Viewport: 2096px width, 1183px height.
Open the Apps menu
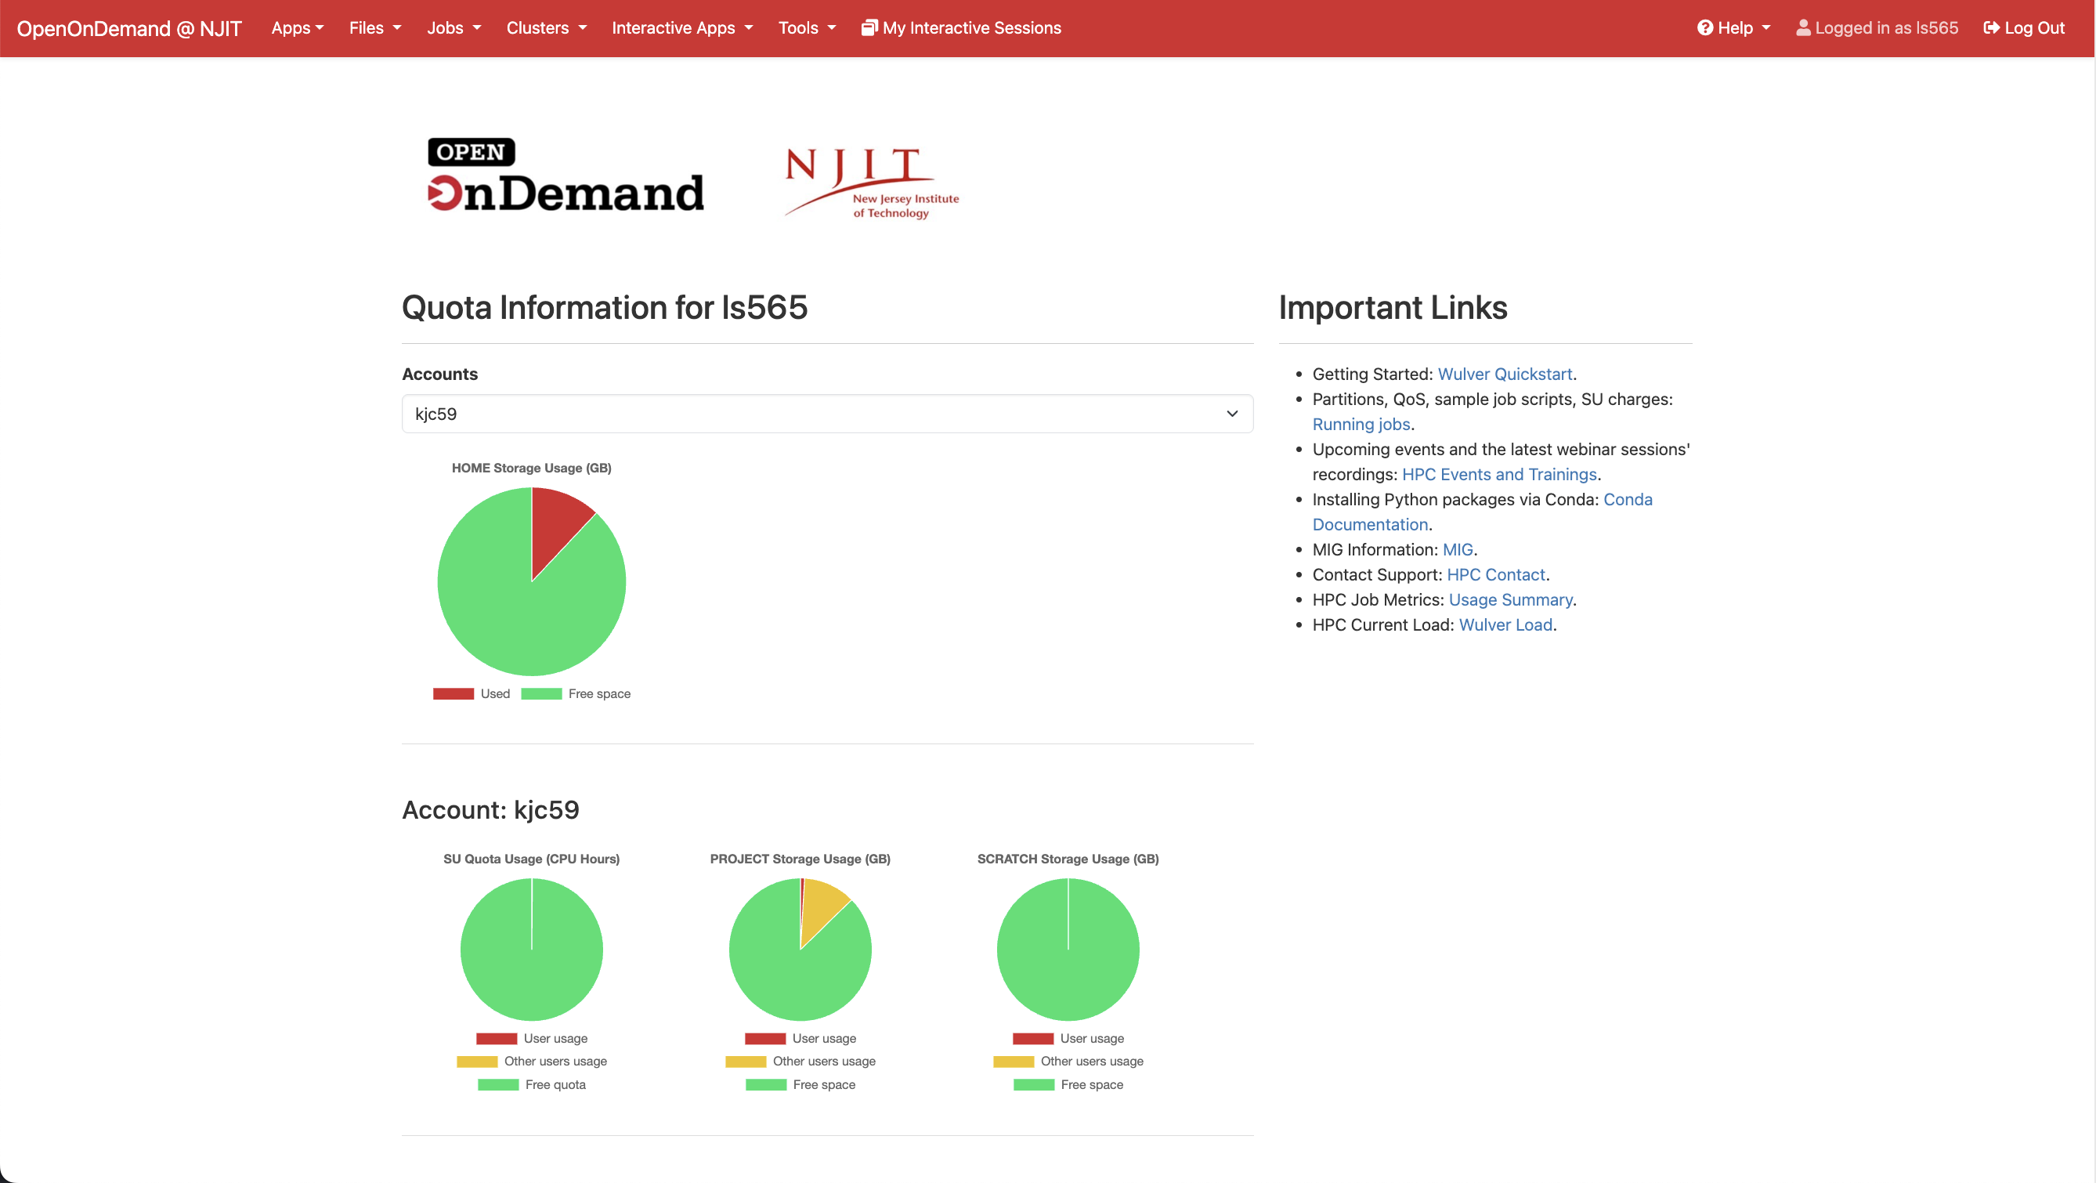coord(296,27)
